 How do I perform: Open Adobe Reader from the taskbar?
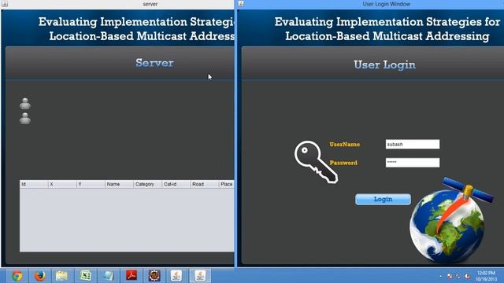[132, 276]
